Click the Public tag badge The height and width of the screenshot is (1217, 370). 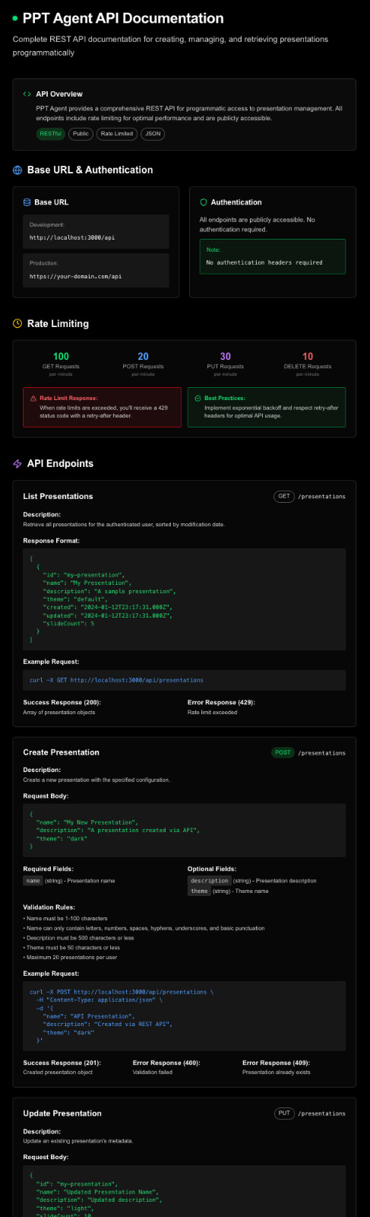pos(81,134)
